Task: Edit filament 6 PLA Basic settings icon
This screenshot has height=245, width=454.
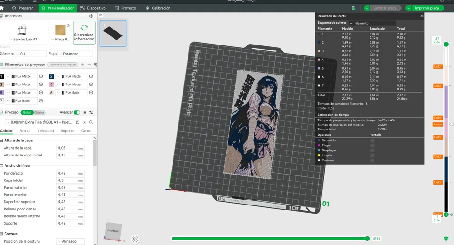Action: pyautogui.click(x=91, y=93)
